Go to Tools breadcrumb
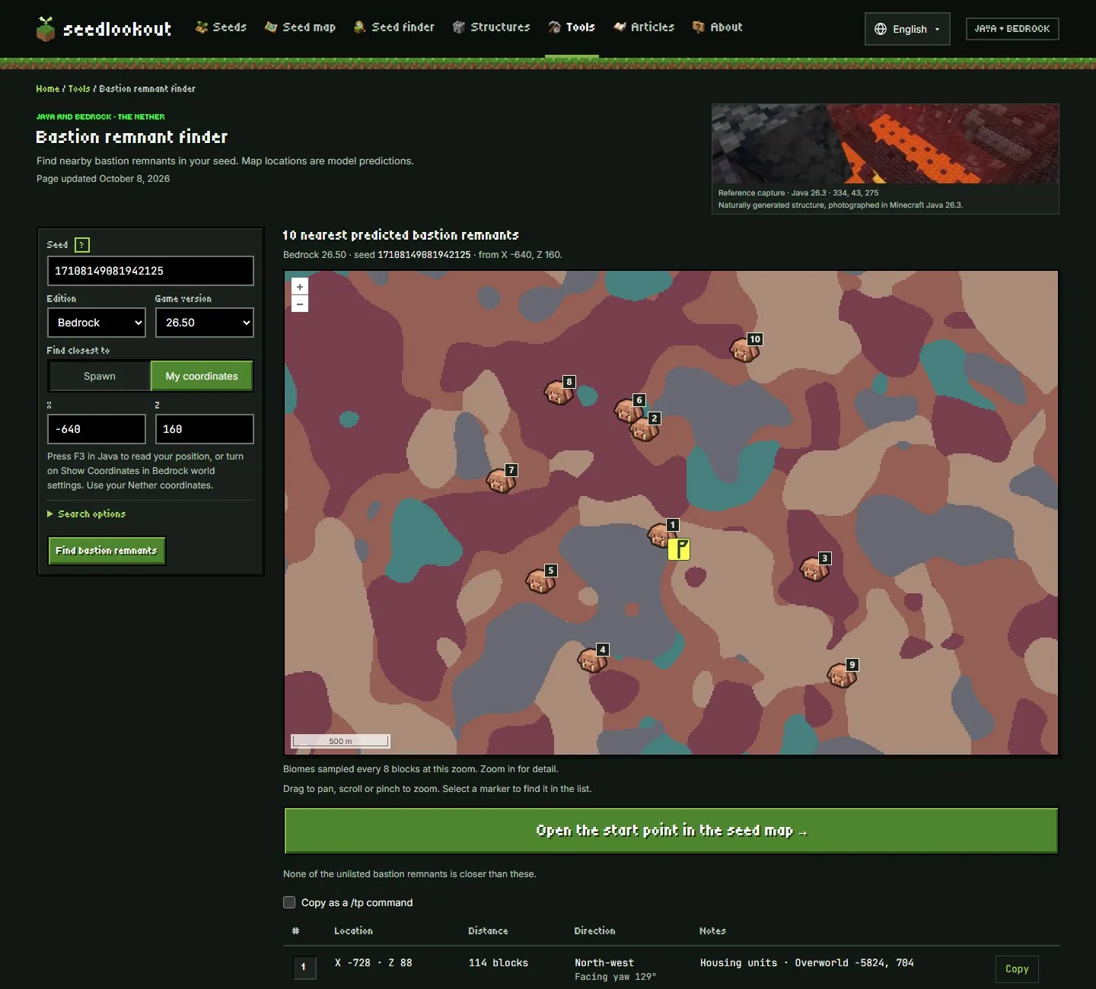 point(79,89)
